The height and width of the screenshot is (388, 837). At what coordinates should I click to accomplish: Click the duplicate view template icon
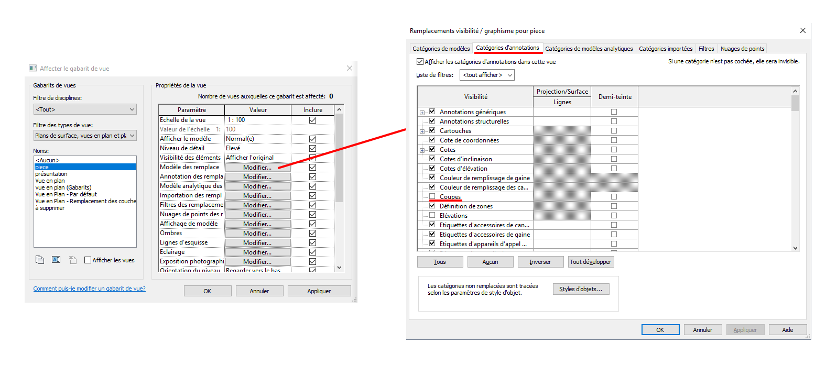tap(40, 260)
